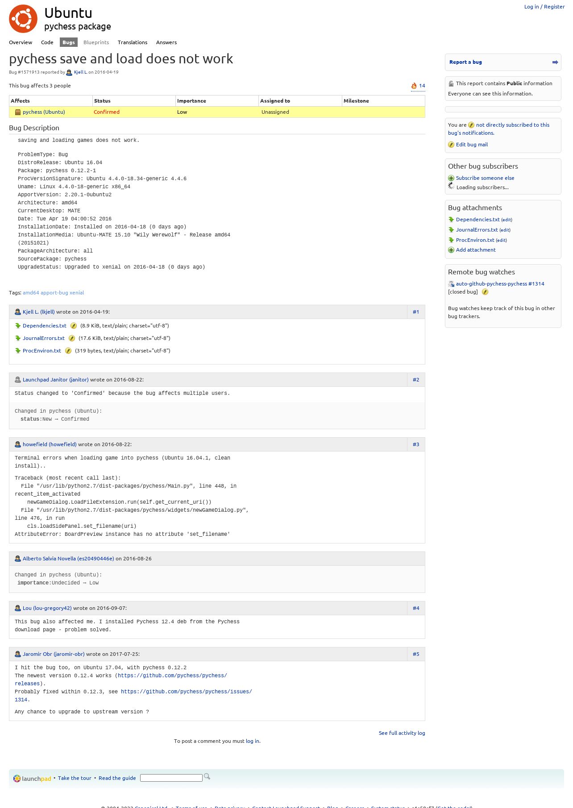Open the Bugs tab

pyautogui.click(x=69, y=42)
